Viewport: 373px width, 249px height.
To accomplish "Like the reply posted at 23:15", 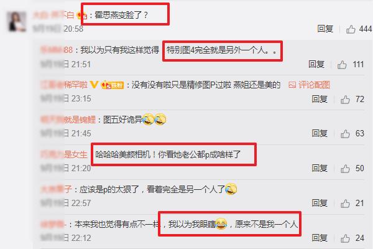I will [345, 100].
